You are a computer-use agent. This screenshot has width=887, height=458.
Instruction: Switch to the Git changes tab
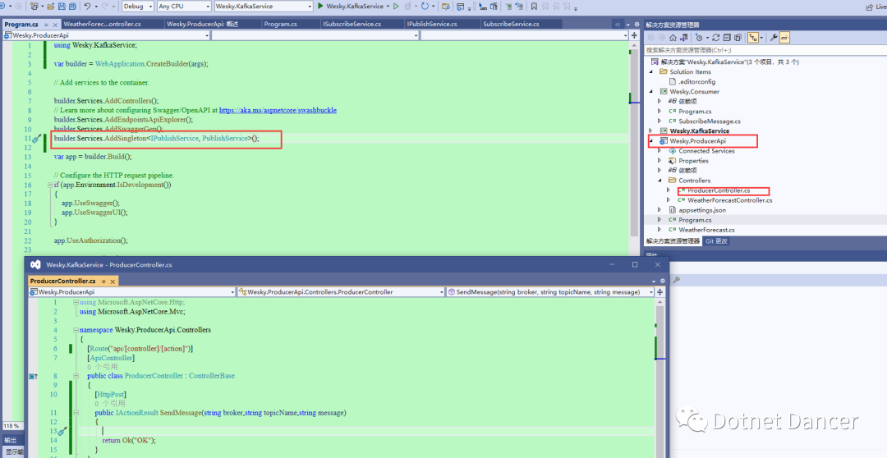coord(716,240)
